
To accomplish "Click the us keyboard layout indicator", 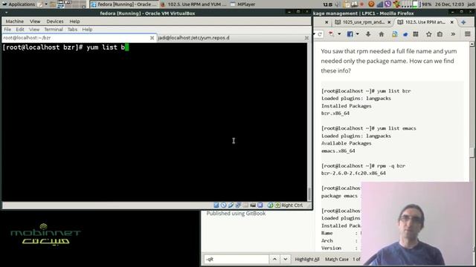I will point(327,4).
